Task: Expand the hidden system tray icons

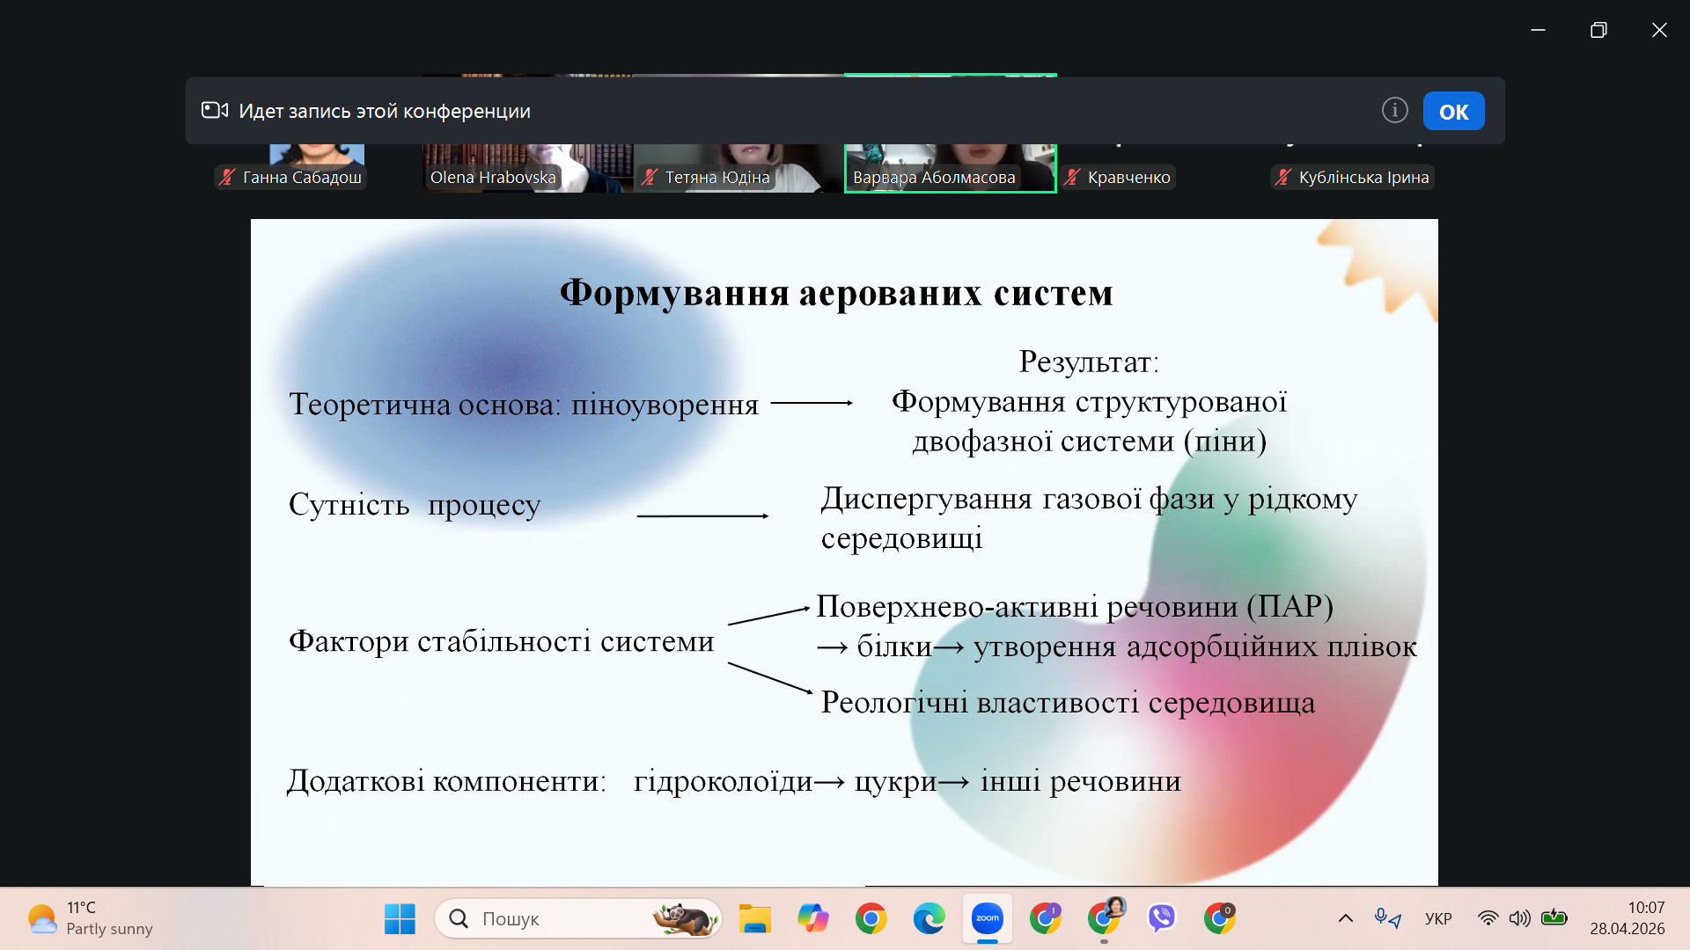Action: (x=1345, y=919)
